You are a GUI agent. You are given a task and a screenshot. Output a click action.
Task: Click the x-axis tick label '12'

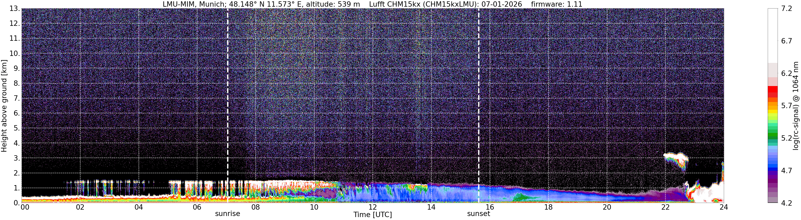tap(372, 207)
